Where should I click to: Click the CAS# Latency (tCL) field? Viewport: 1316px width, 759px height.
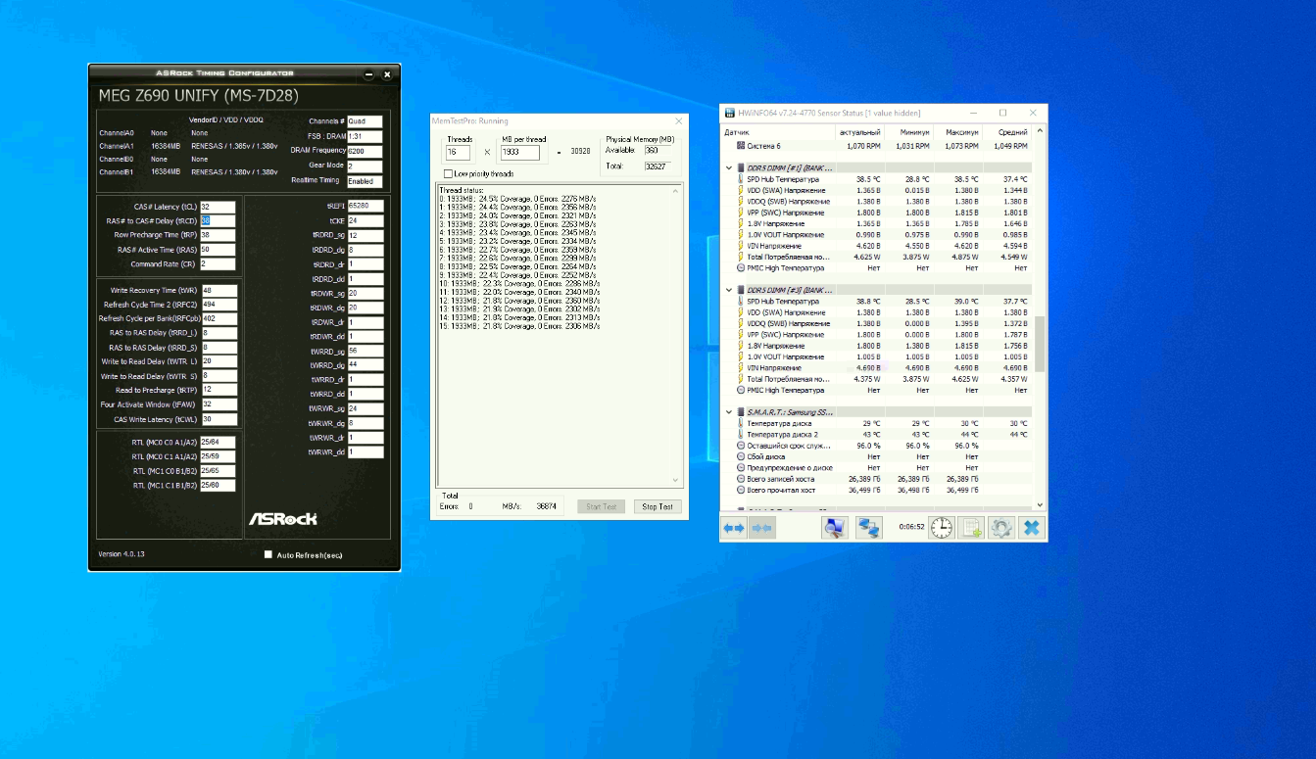[x=218, y=207]
